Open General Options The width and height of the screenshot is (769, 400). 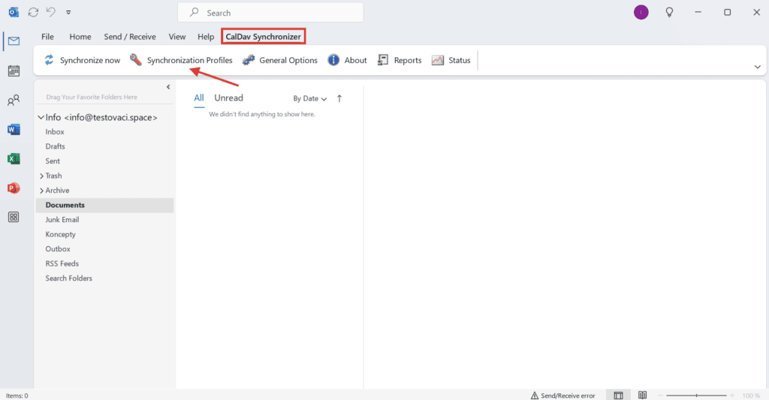[x=280, y=60]
